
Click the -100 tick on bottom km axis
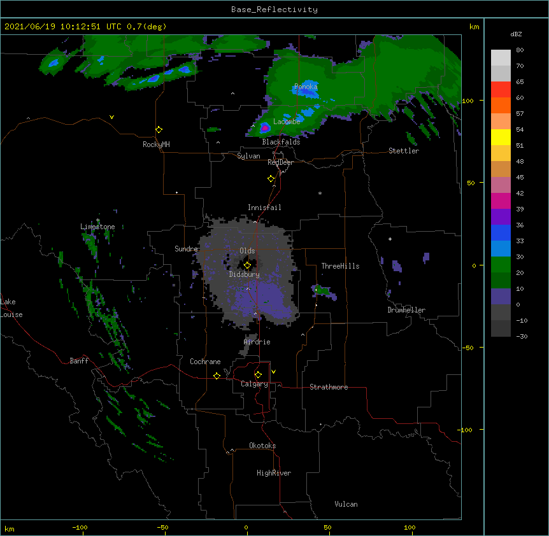point(80,527)
